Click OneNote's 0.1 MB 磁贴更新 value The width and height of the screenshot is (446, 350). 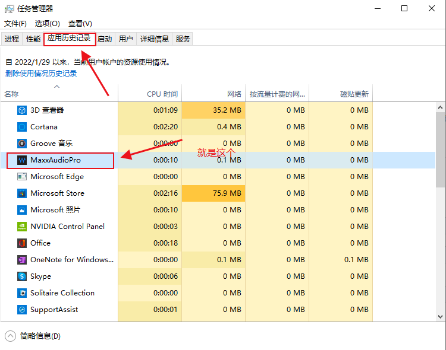pos(356,260)
